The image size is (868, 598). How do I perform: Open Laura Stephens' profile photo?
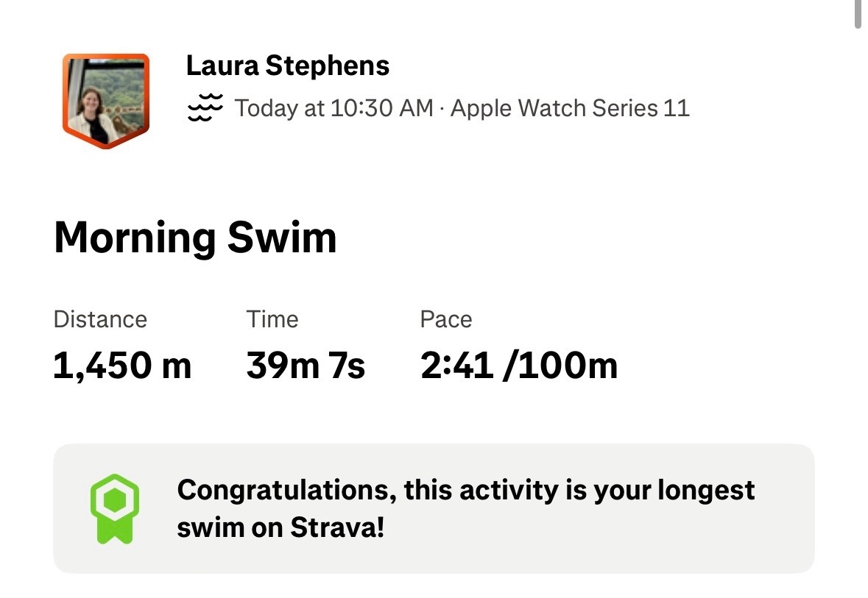105,99
